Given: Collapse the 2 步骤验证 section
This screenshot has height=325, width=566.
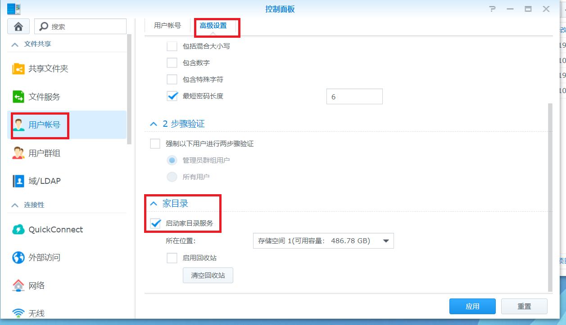Looking at the screenshot, I should coord(153,124).
